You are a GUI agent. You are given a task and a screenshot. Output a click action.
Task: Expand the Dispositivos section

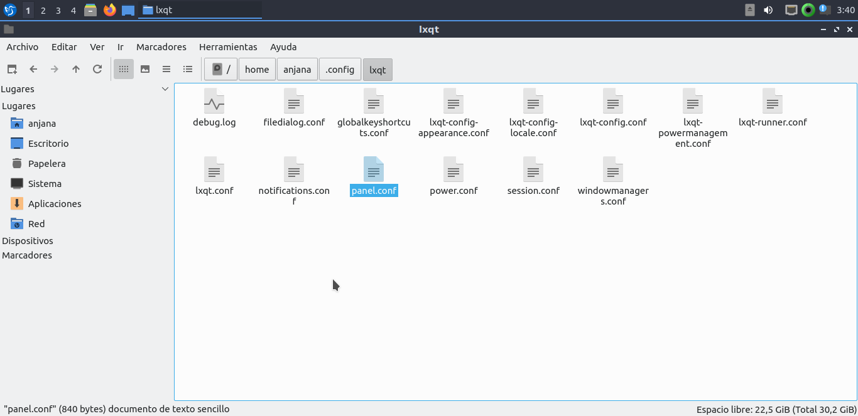click(28, 240)
